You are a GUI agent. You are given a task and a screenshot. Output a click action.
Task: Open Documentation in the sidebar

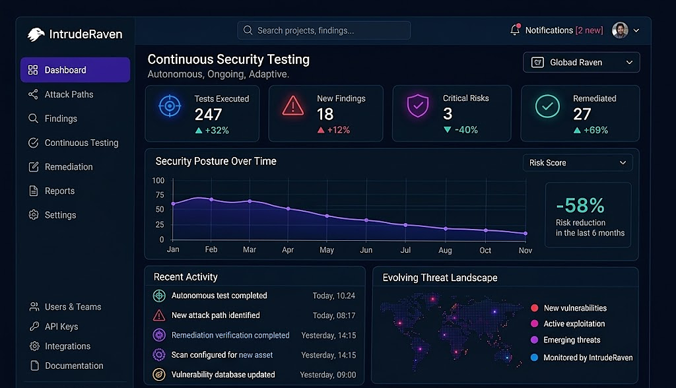coord(75,366)
